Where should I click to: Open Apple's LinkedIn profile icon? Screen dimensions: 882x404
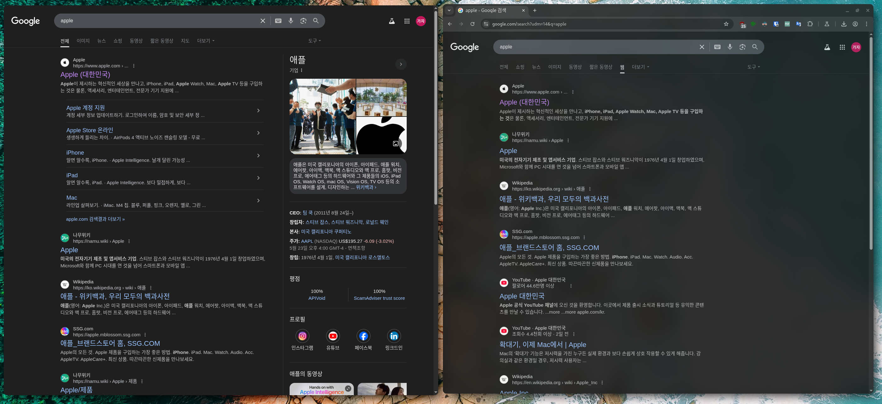(x=394, y=336)
